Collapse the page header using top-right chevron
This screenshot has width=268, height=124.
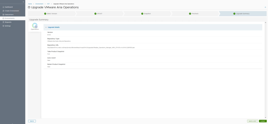(265, 7)
